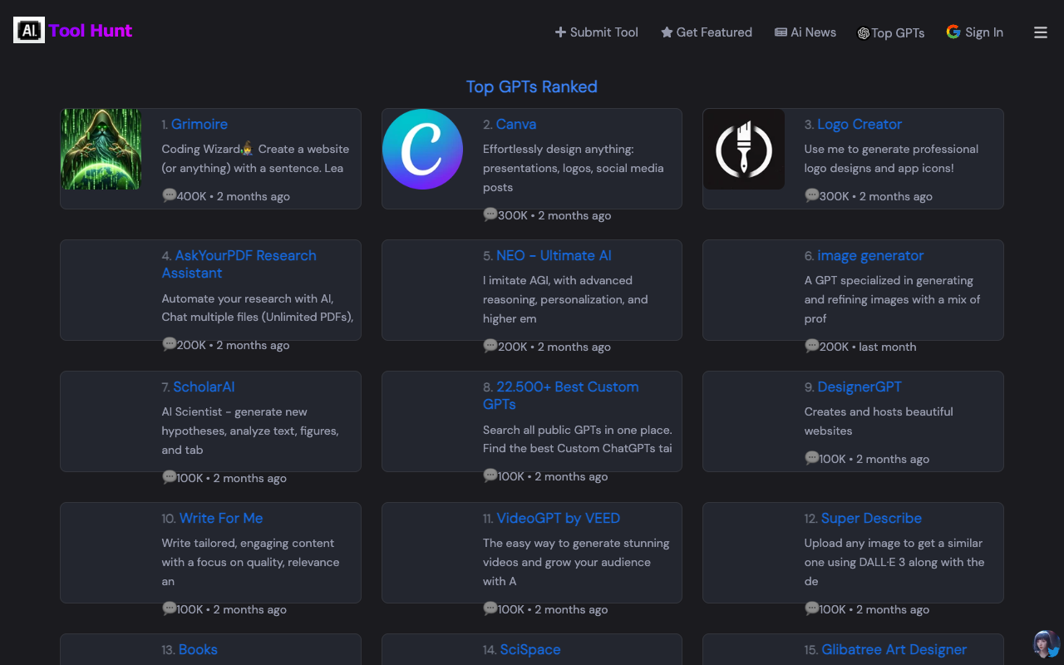Screen dimensions: 1064x665
Task: Click the avatar chat widget icon
Action: (1047, 644)
